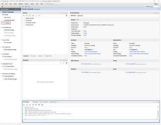Switch to the Messages tab
This screenshot has height=125, width=161.
pyautogui.click(x=35, y=102)
